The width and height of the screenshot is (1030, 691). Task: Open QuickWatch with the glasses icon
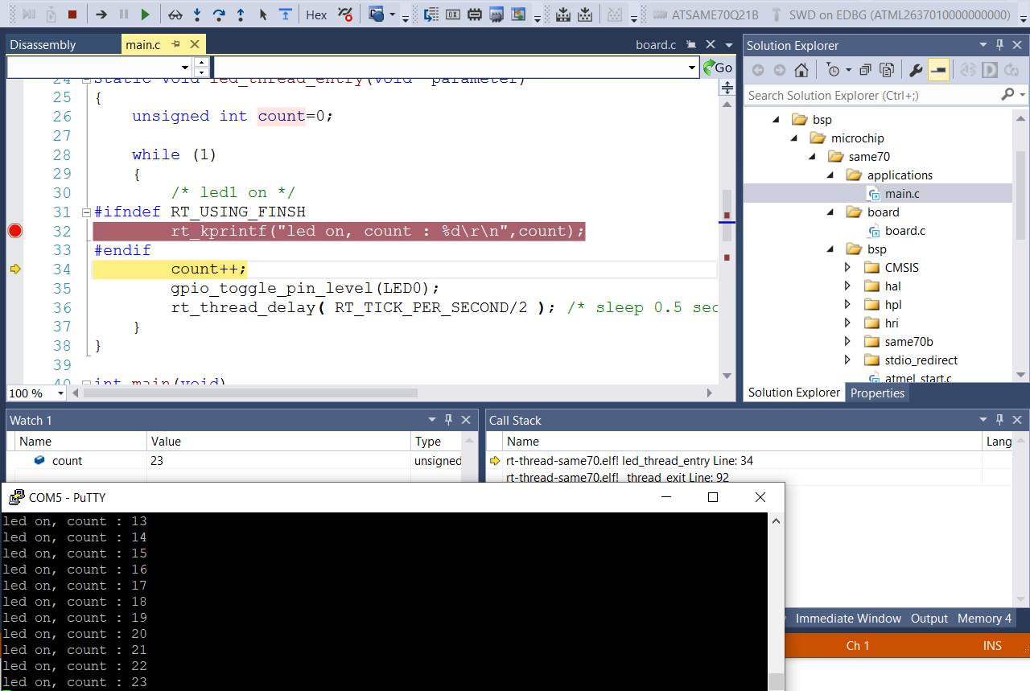[x=175, y=14]
